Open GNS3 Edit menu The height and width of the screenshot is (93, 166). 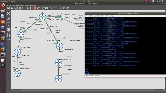click(x=10, y=6)
